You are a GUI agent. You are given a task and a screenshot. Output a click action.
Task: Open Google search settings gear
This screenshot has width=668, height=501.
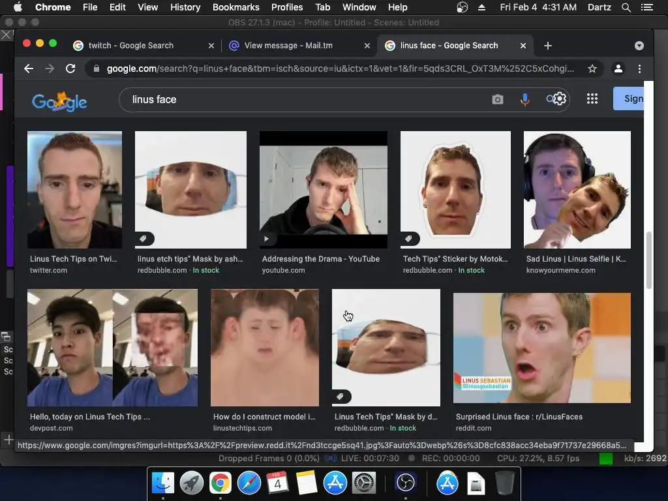(559, 99)
